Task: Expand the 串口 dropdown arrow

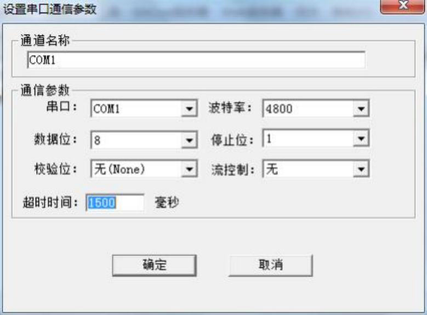Action: 189,109
